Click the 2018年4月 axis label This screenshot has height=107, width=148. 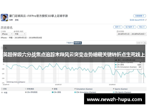[x=6, y=85]
